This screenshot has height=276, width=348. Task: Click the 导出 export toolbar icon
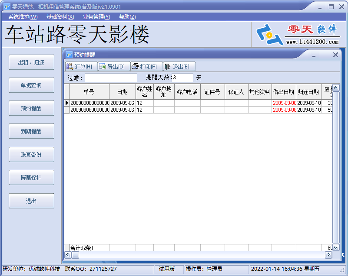pos(103,66)
